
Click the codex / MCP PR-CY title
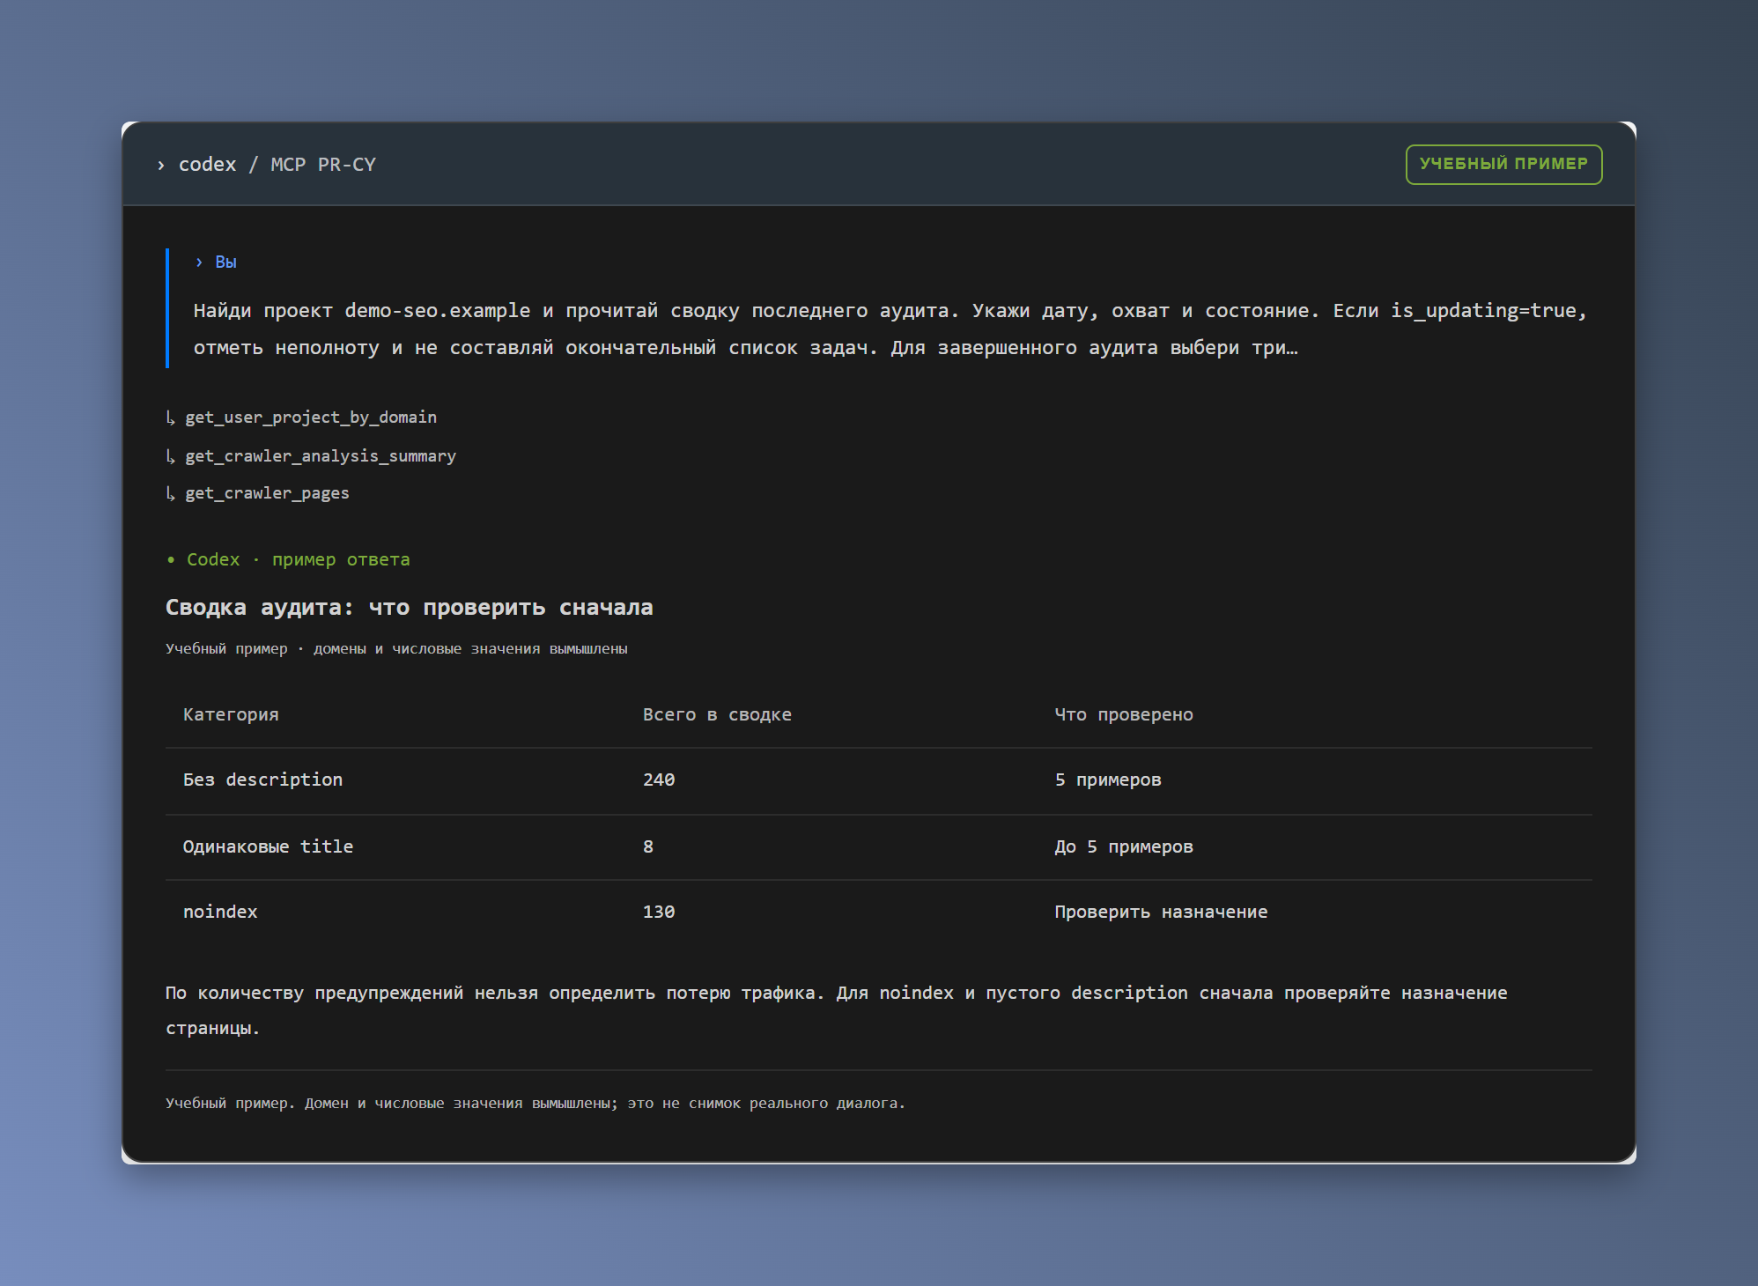[277, 165]
